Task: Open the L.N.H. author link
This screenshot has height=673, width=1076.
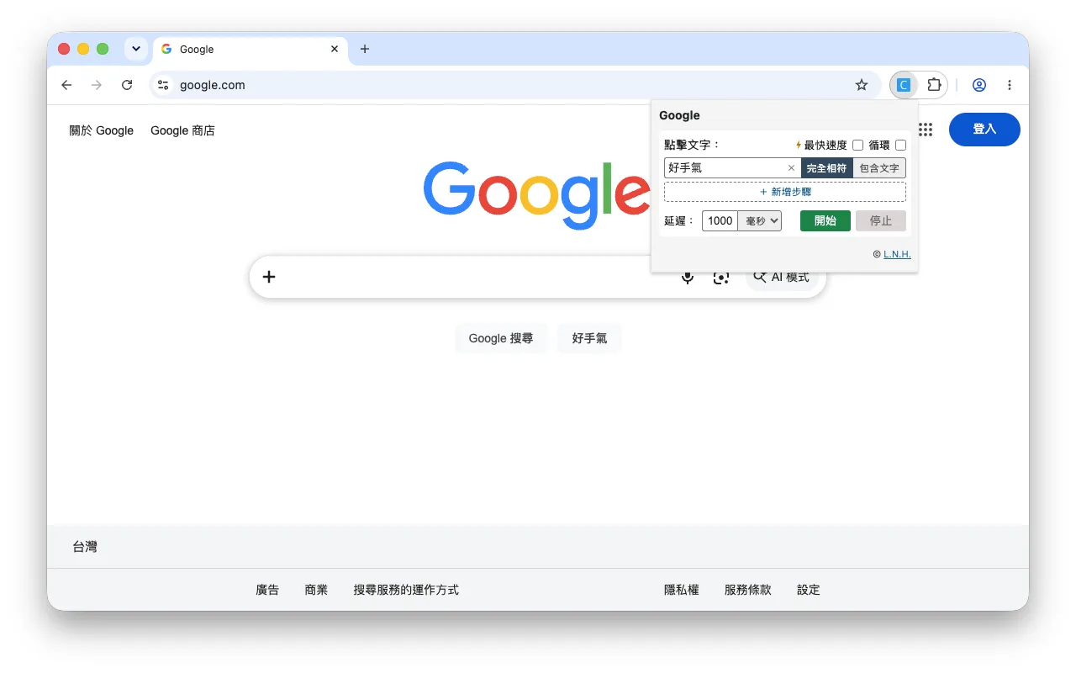Action: point(897,254)
